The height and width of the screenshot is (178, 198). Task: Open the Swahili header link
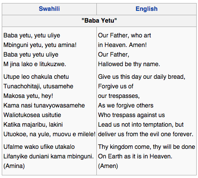pos(49,9)
